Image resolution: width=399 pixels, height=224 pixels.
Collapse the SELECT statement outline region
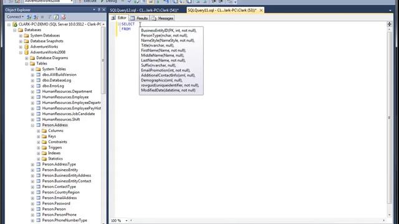coord(119,24)
